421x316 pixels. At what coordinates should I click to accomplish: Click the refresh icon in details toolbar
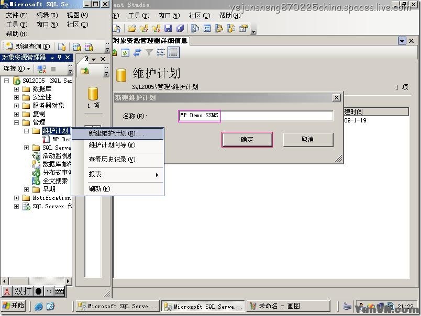(x=125, y=52)
